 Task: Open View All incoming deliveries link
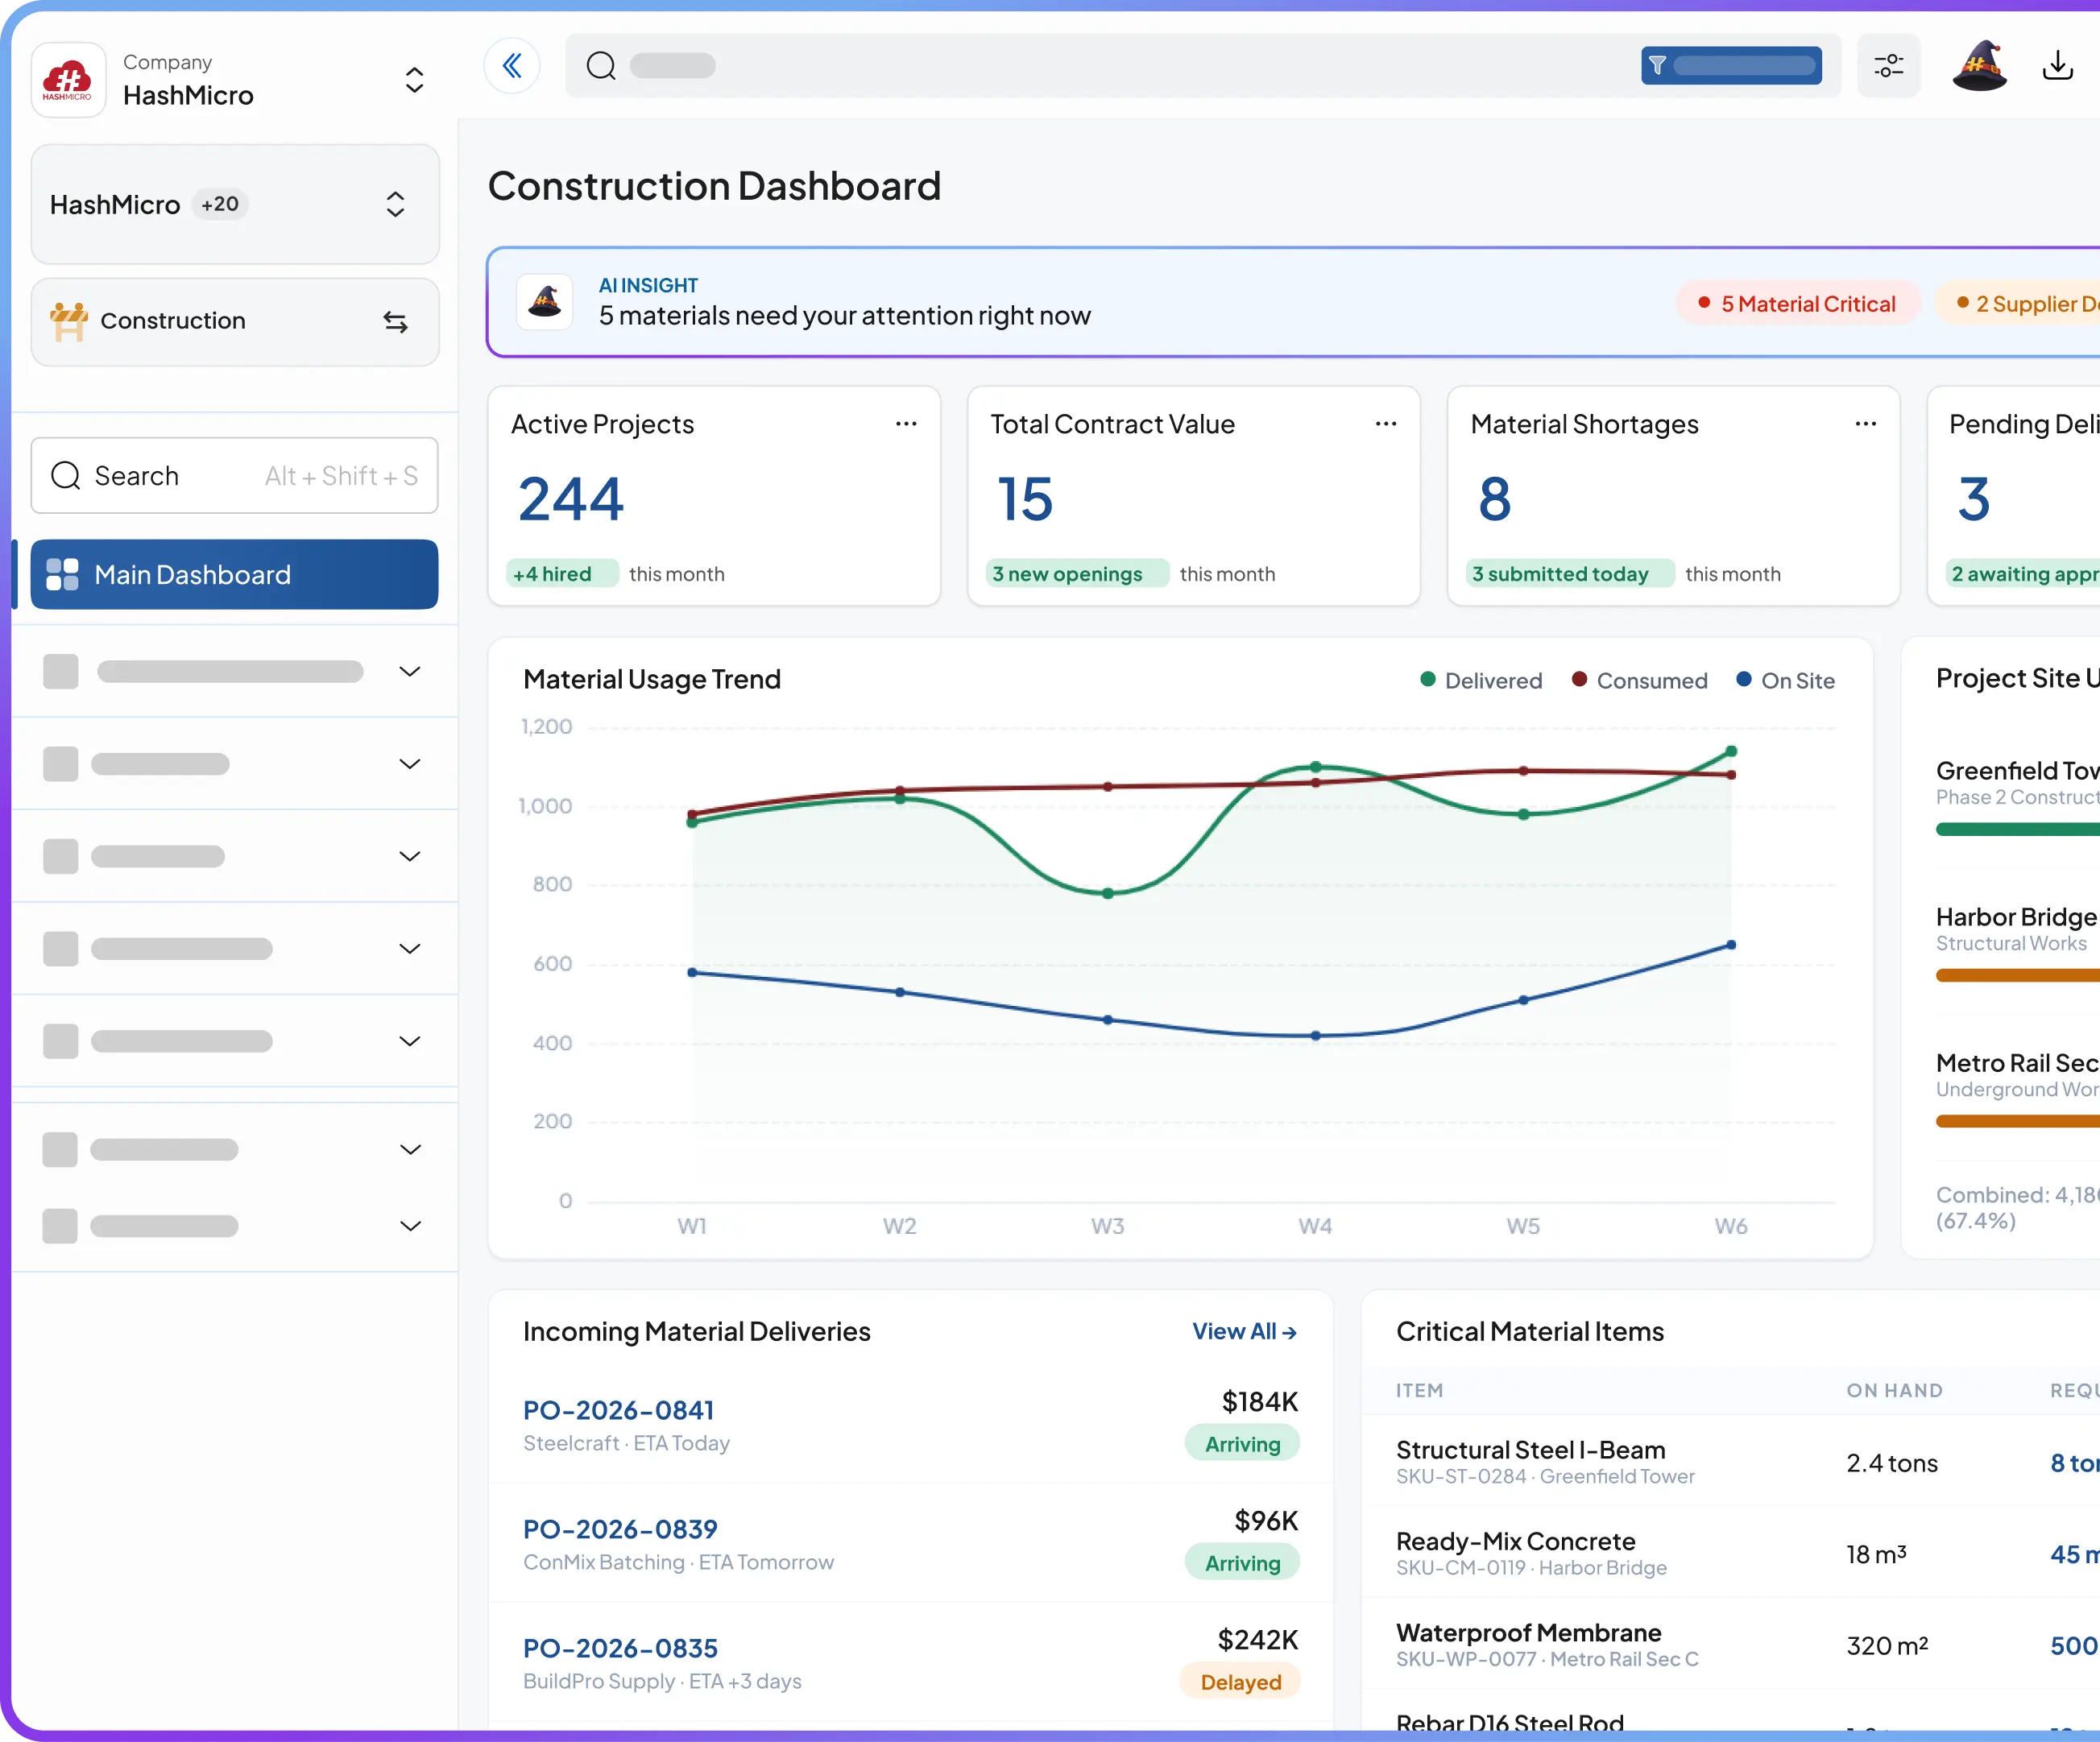[1244, 1332]
